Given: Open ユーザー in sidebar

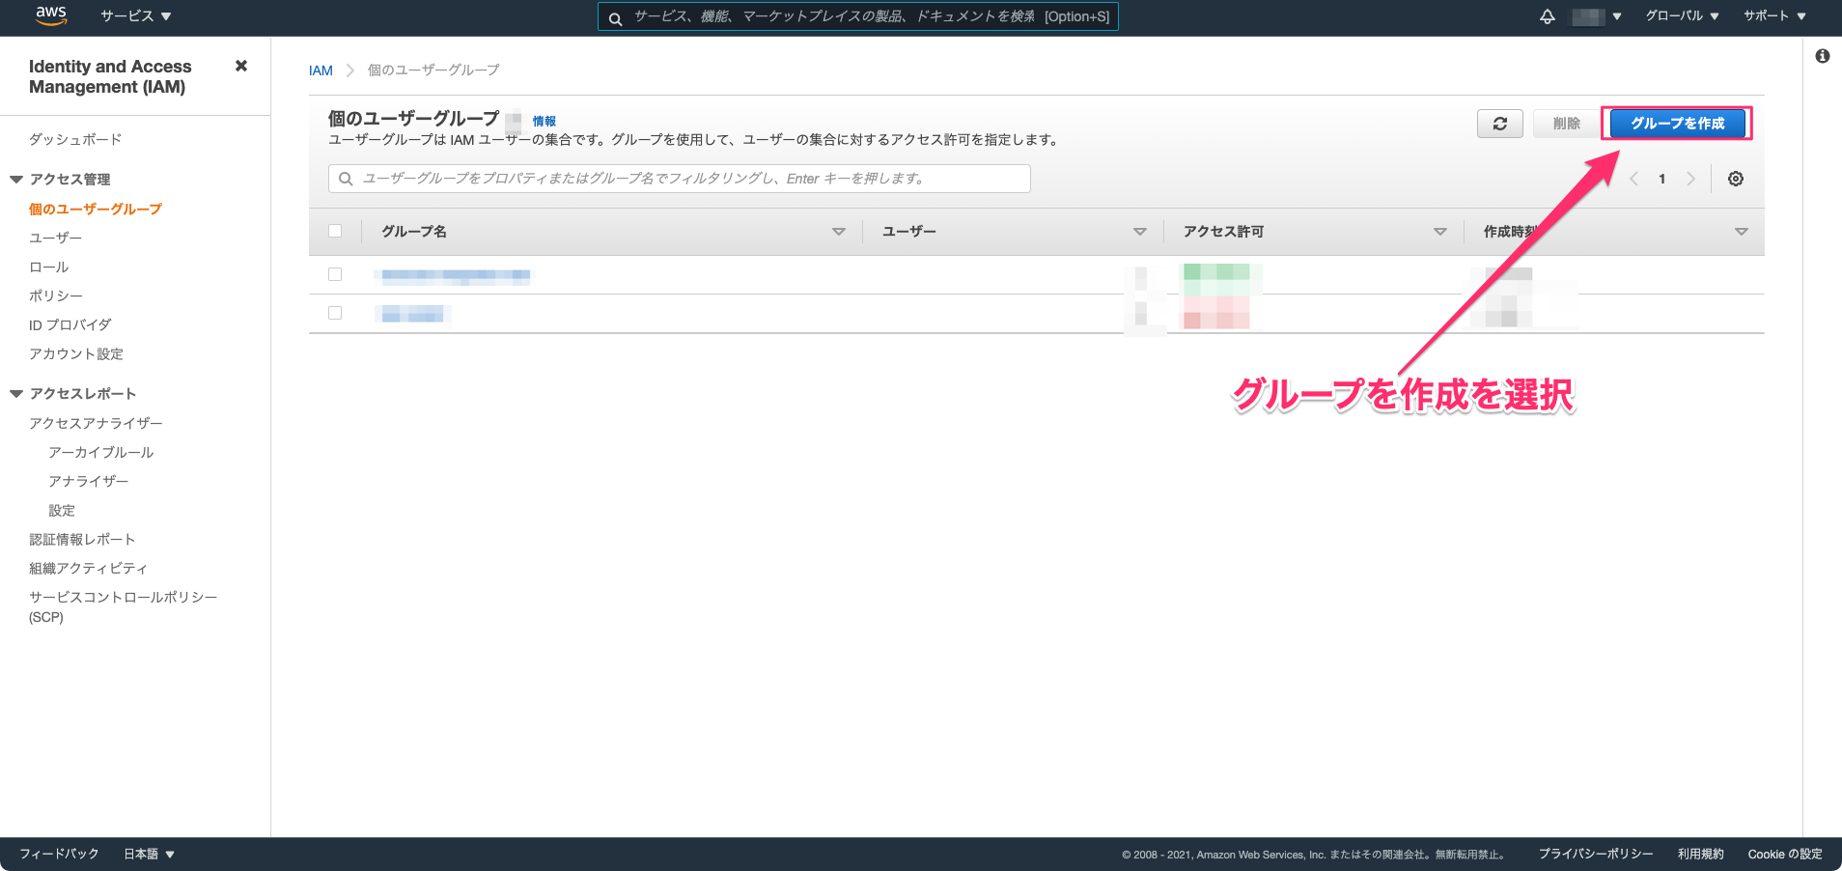Looking at the screenshot, I should [x=55, y=238].
